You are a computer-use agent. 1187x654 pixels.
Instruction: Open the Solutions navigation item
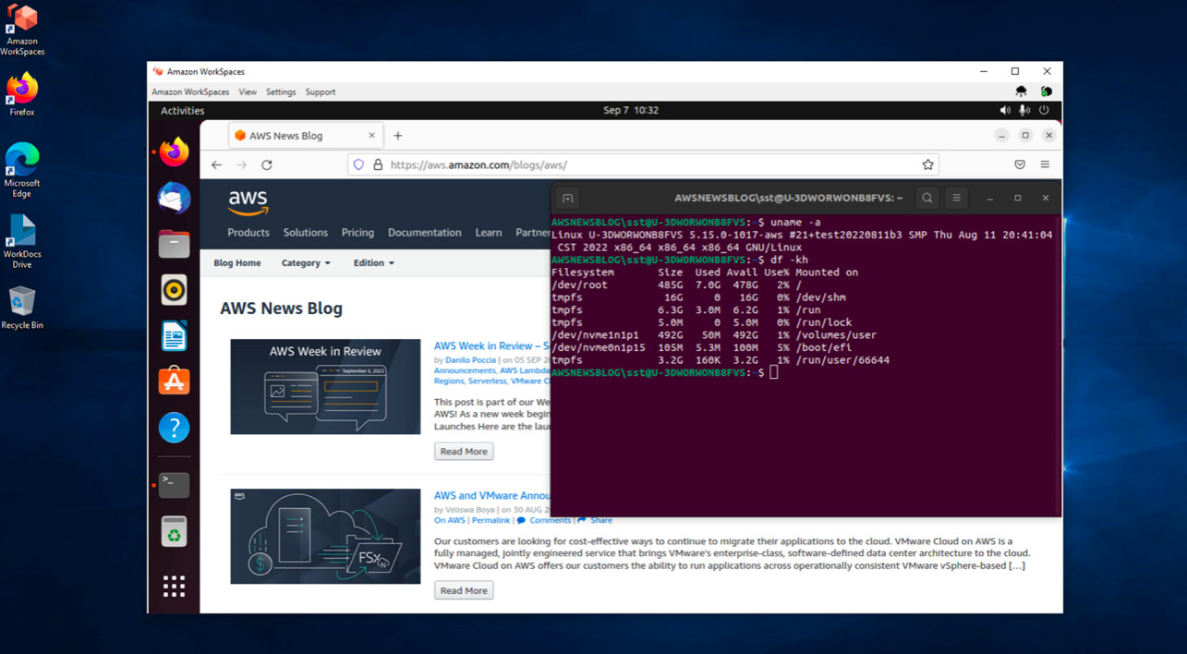(x=306, y=233)
